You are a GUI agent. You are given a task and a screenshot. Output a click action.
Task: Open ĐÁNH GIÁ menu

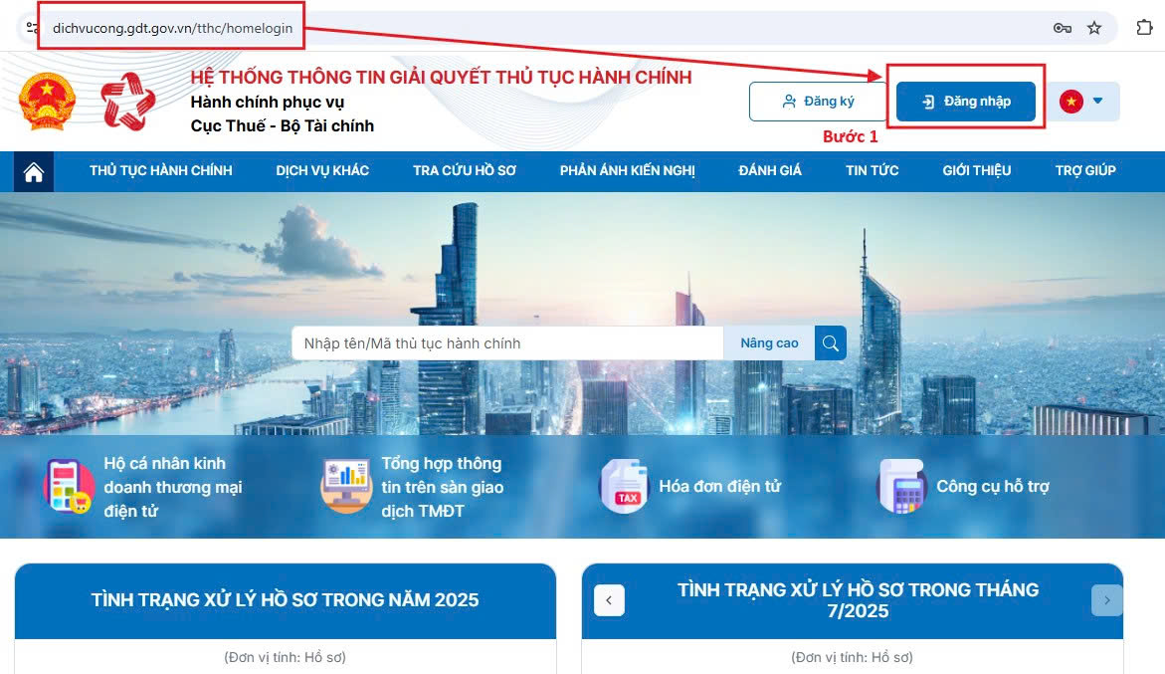pos(770,171)
